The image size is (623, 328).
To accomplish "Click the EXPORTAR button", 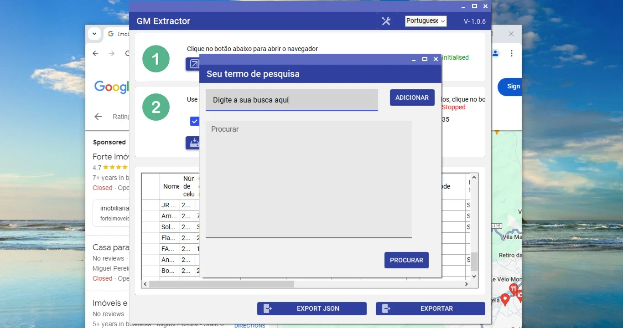I will tap(431, 308).
